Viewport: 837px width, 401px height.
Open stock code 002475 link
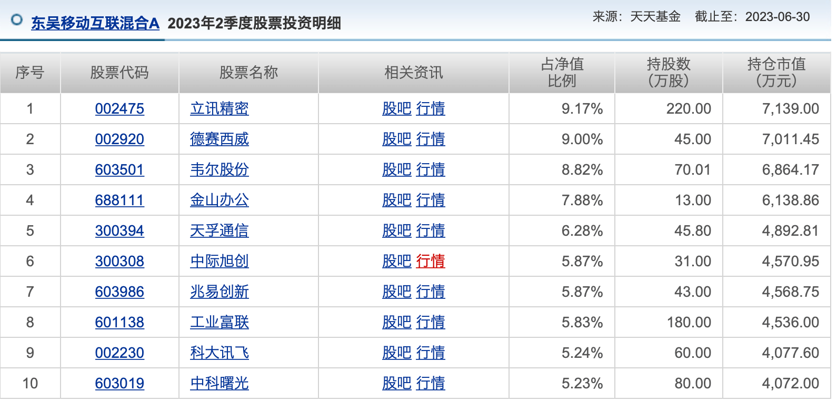coord(119,109)
